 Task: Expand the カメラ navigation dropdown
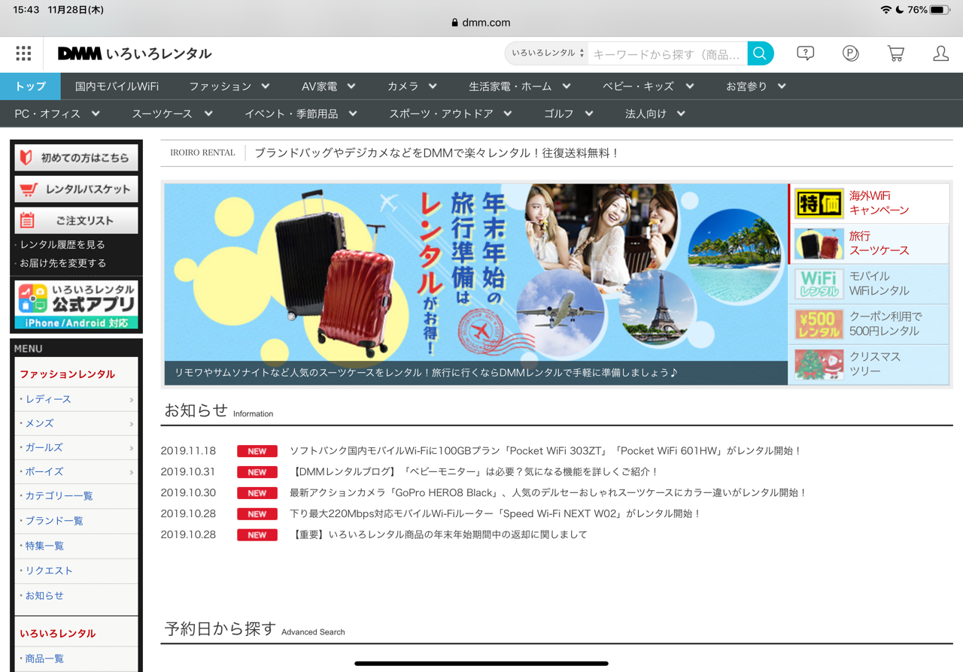point(412,86)
